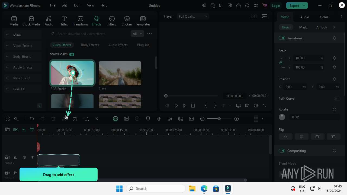
Task: Expand the Audio Effects sidebar category
Action: (23, 67)
